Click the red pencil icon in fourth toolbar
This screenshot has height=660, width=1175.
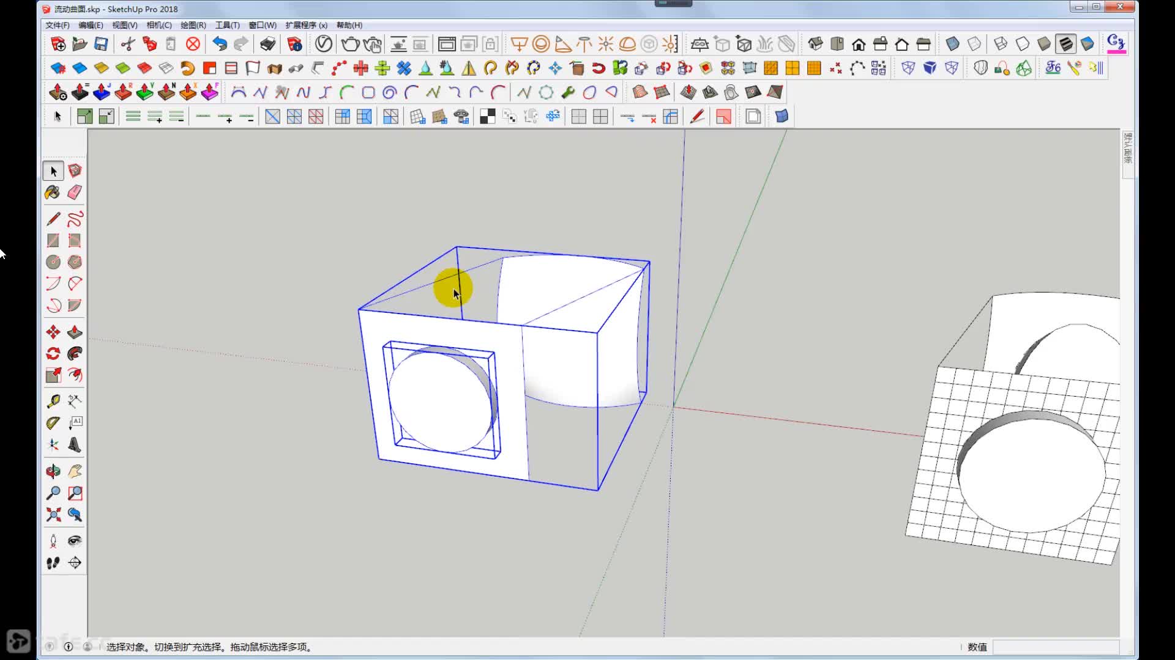(x=697, y=116)
